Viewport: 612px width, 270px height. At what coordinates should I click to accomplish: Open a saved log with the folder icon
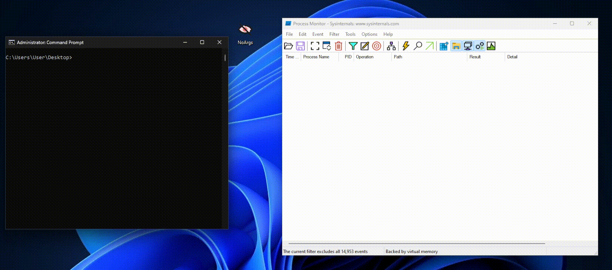[x=289, y=46]
